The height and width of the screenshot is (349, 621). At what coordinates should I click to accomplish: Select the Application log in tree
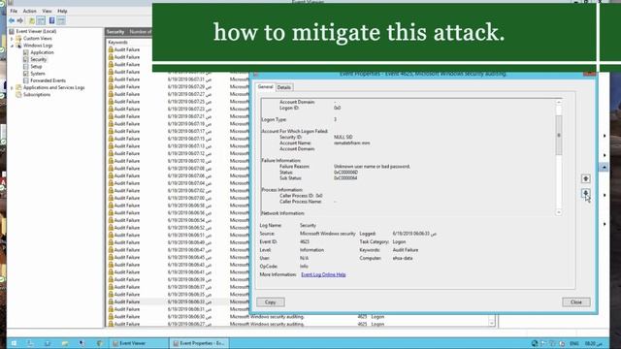pos(42,52)
